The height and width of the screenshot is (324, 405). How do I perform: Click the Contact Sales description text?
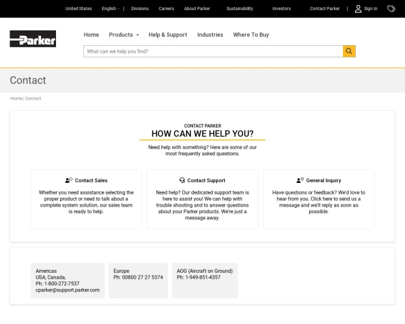pyautogui.click(x=86, y=202)
